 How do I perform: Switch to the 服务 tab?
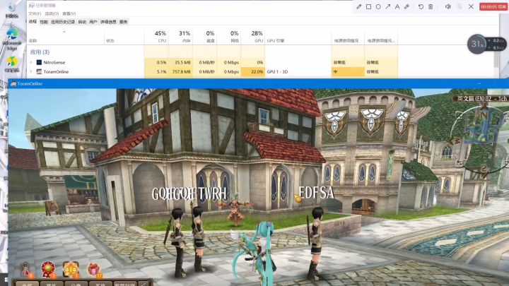click(123, 22)
